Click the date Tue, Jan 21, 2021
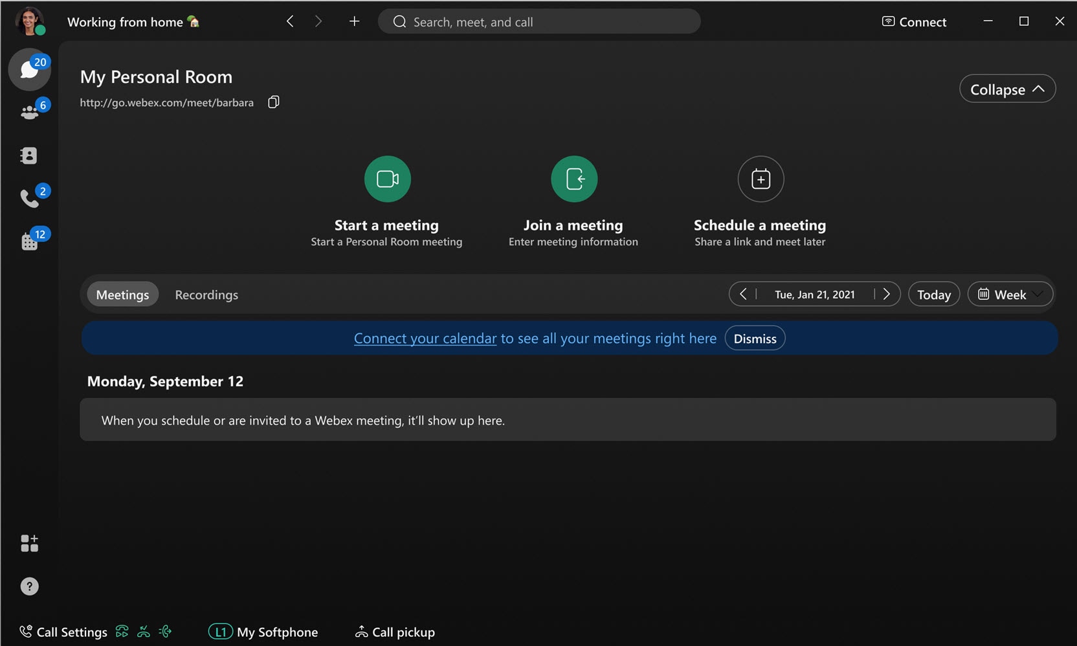Viewport: 1077px width, 646px height. click(x=814, y=295)
